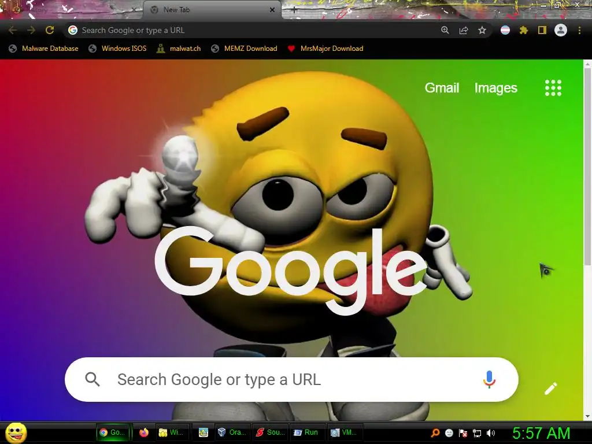Open the volume speaker tray icon
The image size is (592, 444).
[x=490, y=433]
